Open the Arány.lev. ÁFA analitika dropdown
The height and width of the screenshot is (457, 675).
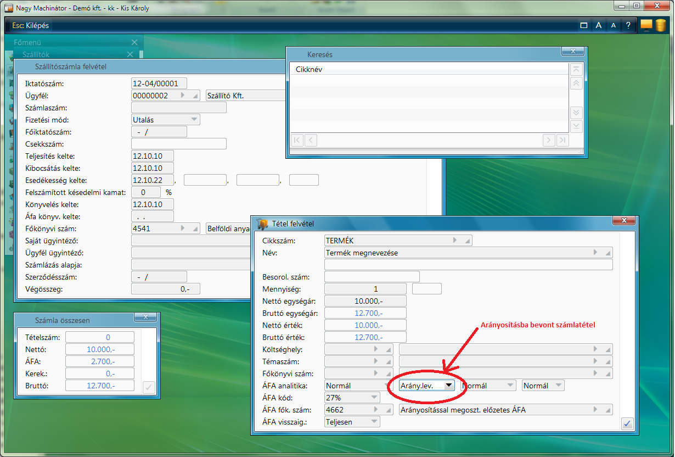[449, 386]
